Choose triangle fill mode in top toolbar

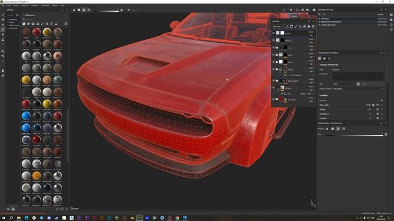[74, 10]
